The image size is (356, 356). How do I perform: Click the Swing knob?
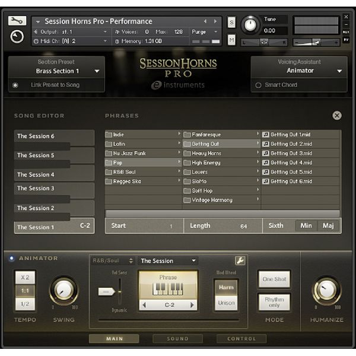64,291
